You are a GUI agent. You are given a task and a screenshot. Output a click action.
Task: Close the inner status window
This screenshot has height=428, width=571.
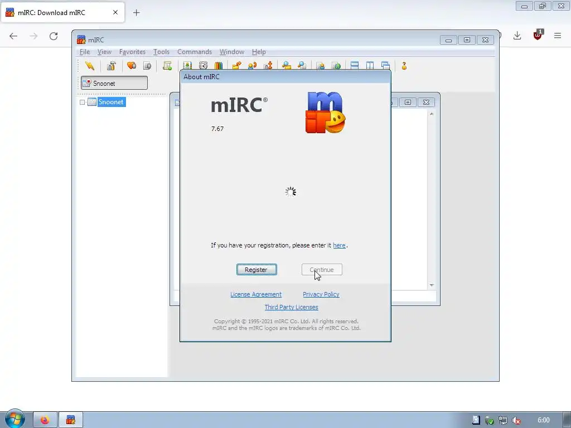point(426,103)
